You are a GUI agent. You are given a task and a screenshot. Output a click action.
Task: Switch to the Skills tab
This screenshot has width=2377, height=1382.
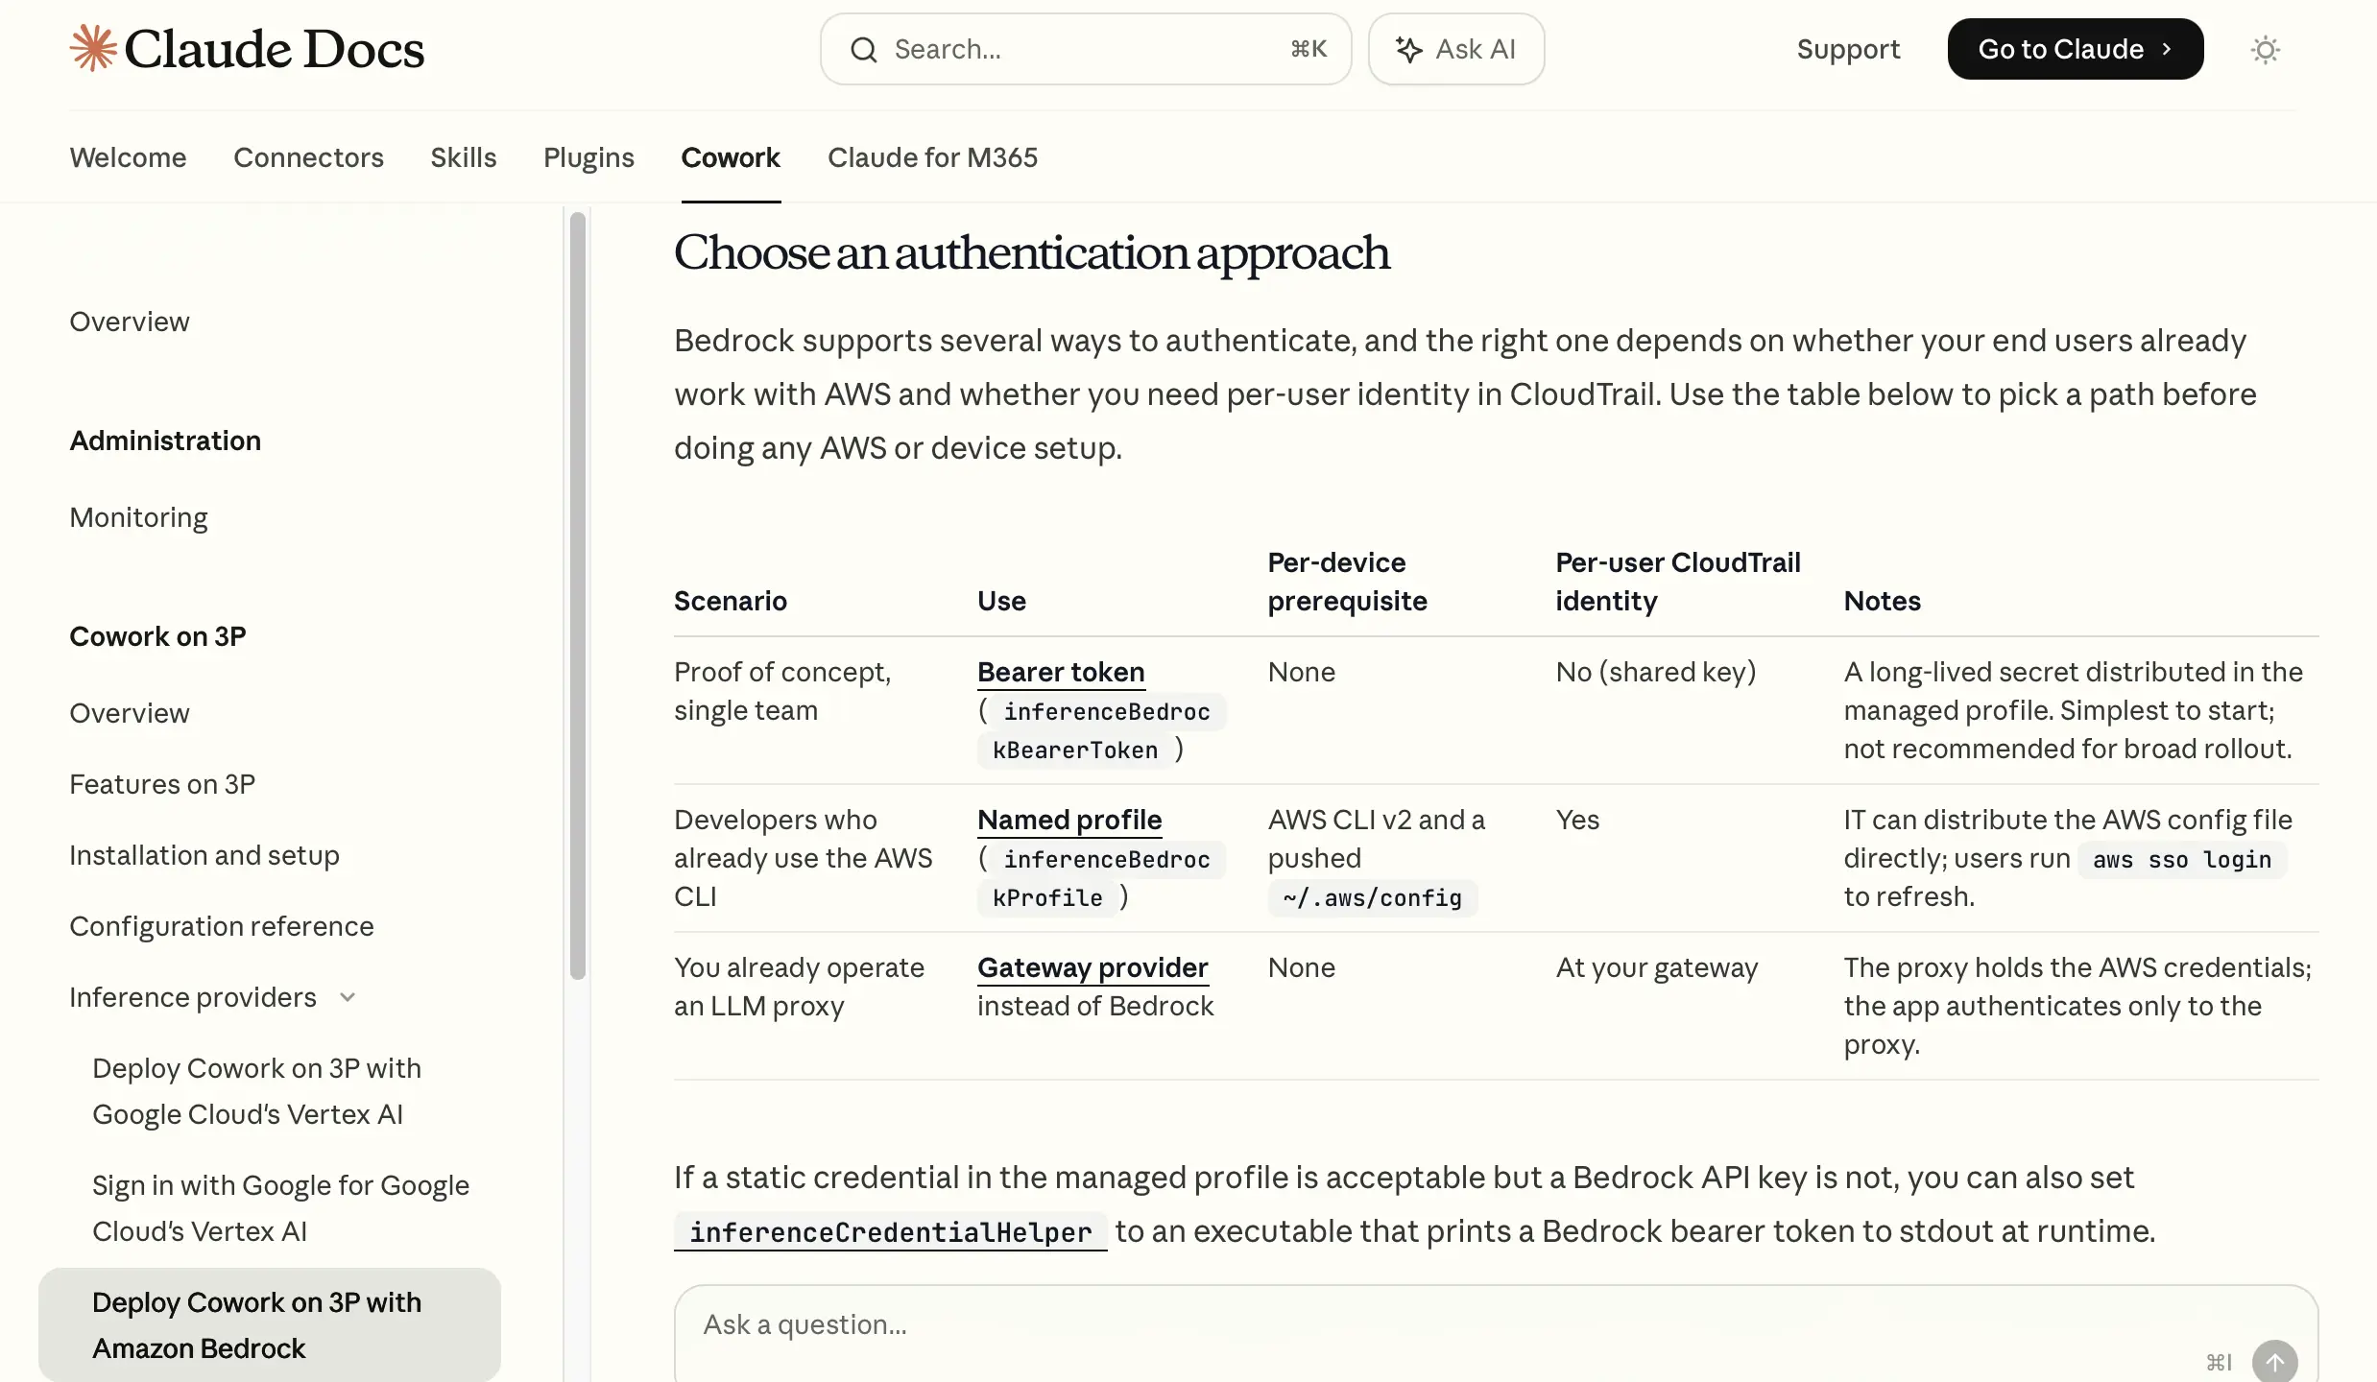(x=464, y=157)
